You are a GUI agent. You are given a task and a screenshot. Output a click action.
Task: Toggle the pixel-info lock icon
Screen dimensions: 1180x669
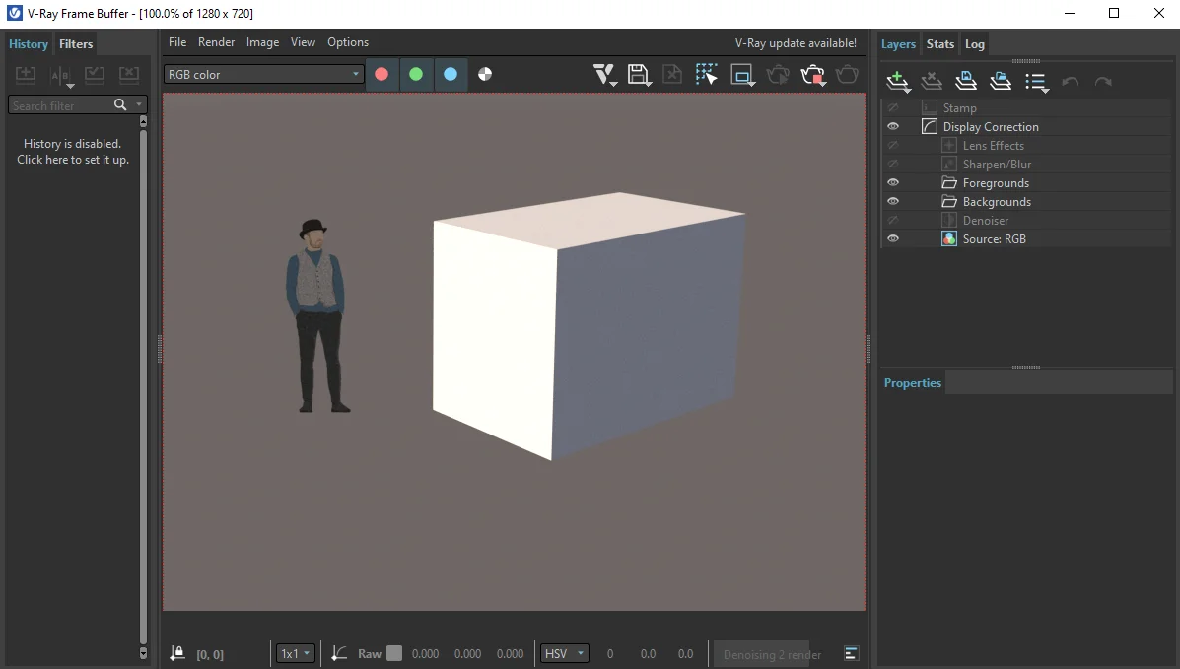pyautogui.click(x=176, y=653)
